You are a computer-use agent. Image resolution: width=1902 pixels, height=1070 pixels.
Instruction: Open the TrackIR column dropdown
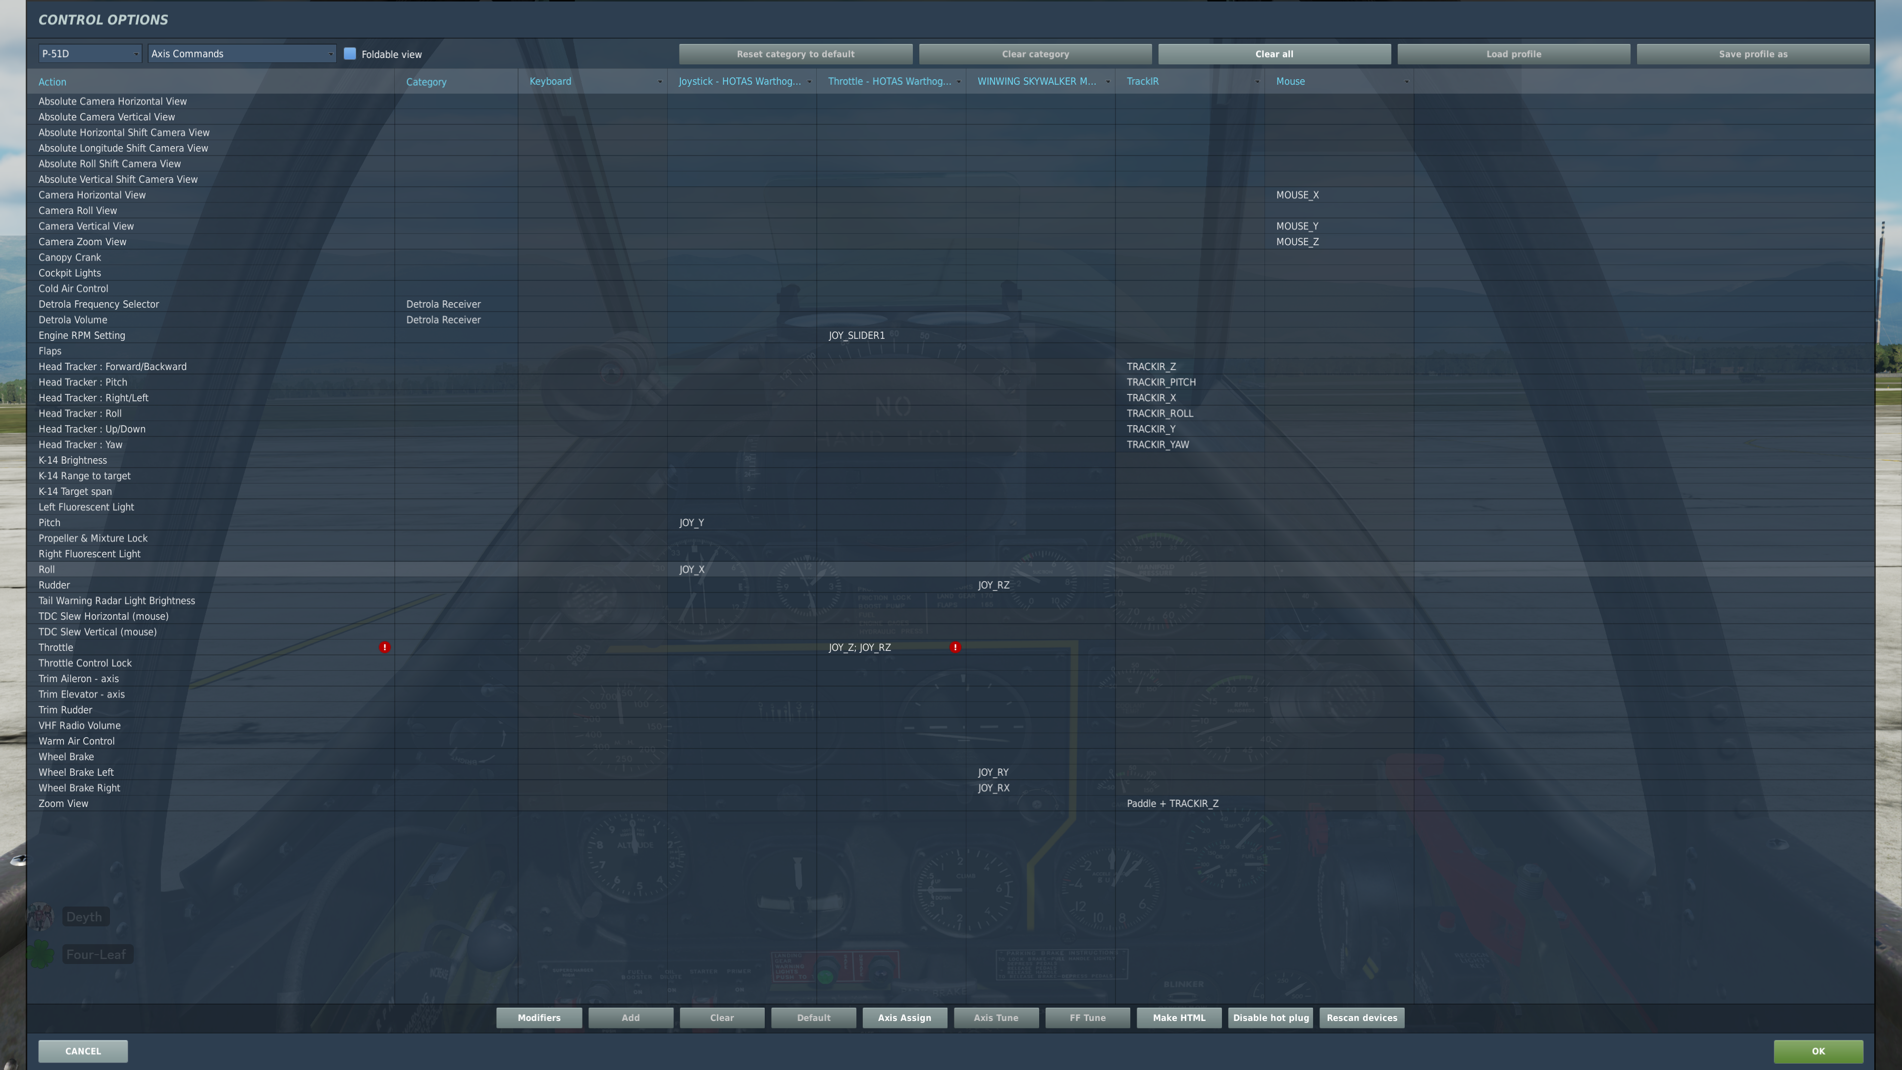[x=1257, y=81]
